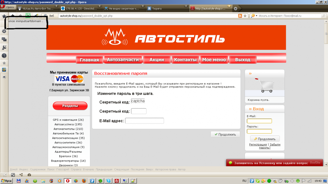Click the Пароль field in Вход
The image size is (328, 184).
(259, 131)
